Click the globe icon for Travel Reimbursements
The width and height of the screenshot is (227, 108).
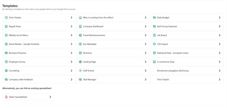(80, 35)
